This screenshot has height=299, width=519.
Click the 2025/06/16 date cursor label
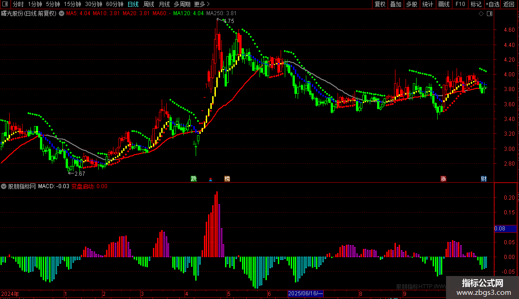coord(305,293)
